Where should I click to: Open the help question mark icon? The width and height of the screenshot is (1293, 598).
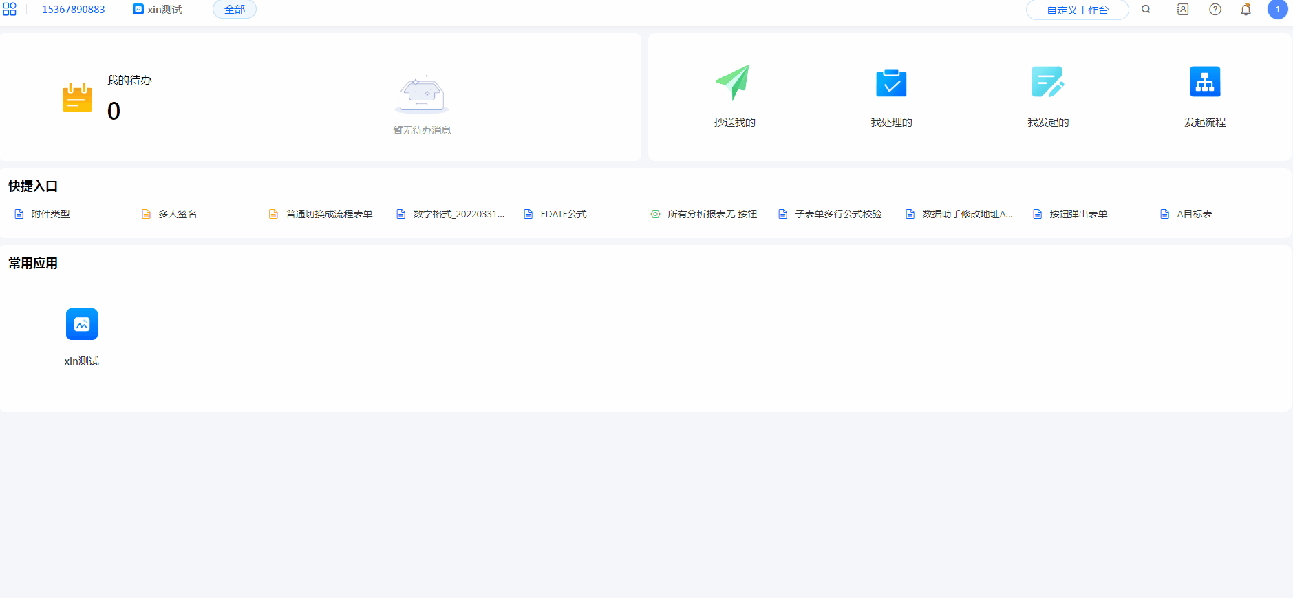(1215, 10)
